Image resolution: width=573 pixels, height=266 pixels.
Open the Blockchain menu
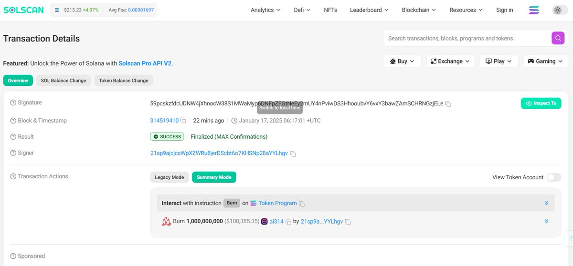click(x=419, y=10)
